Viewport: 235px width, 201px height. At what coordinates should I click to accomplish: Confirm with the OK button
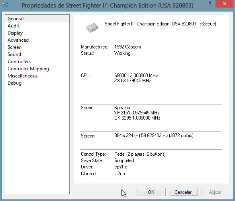(x=151, y=192)
